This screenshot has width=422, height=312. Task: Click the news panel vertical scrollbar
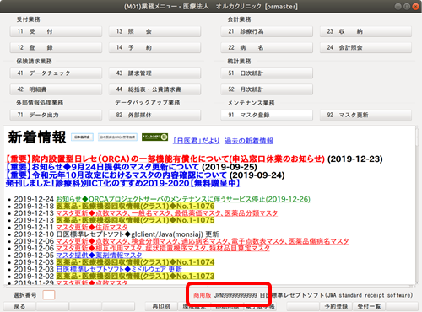(417, 205)
